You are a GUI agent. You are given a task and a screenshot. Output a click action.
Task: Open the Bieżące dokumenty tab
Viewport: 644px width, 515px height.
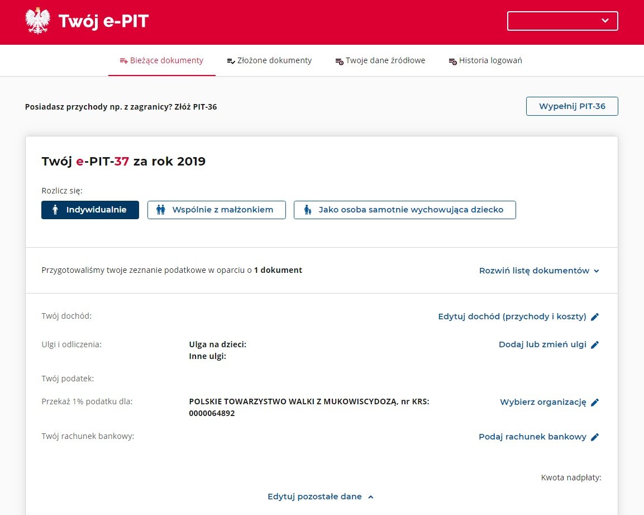click(x=162, y=60)
